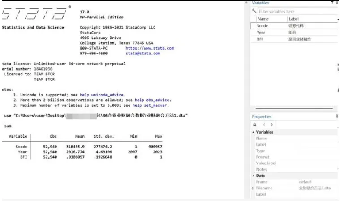The width and height of the screenshot is (340, 201).
Task: Click the horizontal scrollbar in Variables panel
Action: click(294, 108)
